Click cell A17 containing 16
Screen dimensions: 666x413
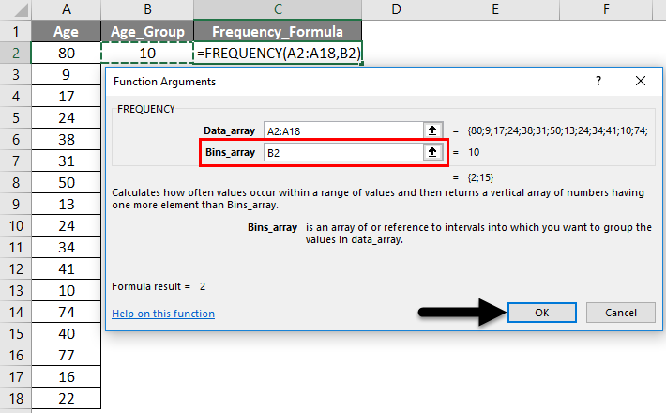[x=67, y=376]
